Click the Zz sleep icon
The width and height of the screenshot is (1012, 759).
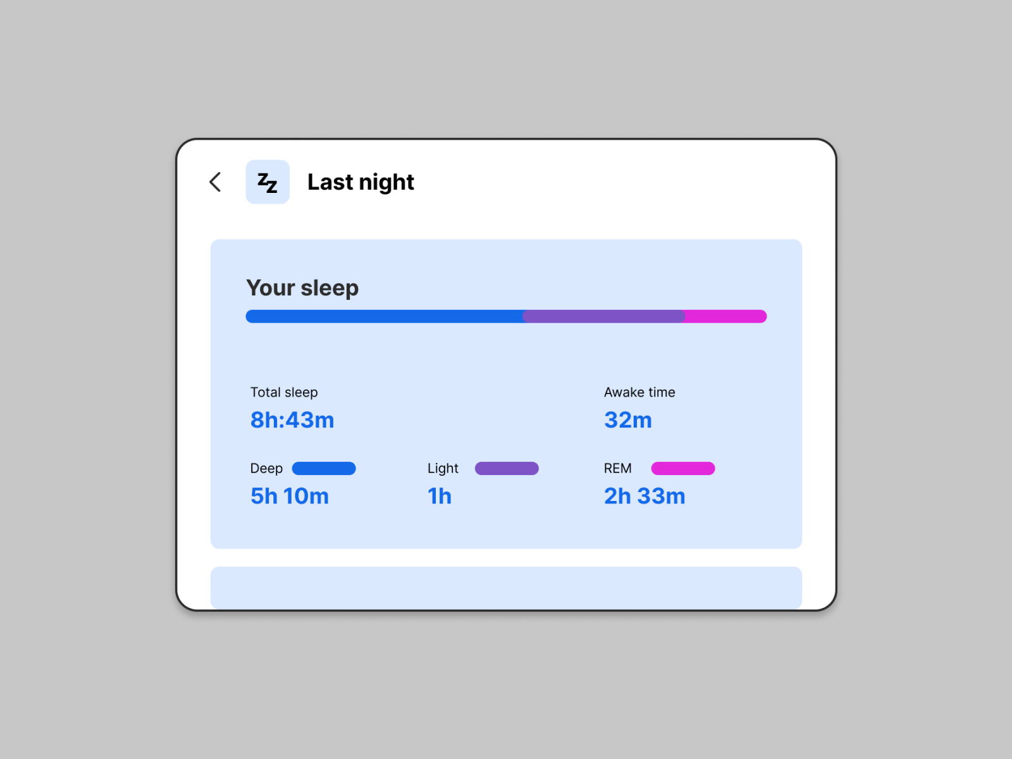pyautogui.click(x=267, y=182)
